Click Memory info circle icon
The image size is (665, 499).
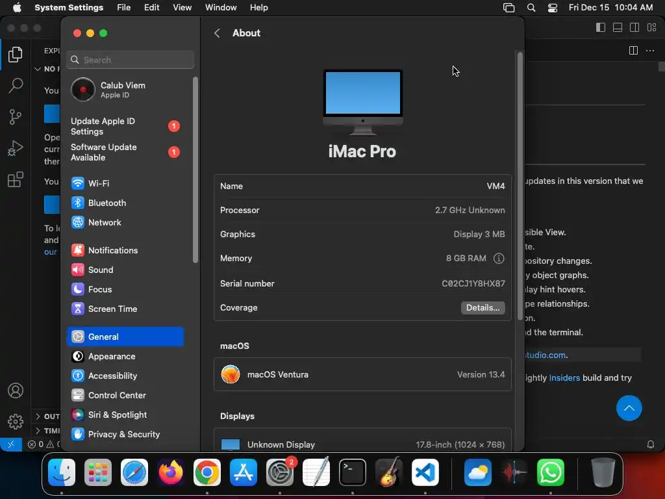[499, 259]
